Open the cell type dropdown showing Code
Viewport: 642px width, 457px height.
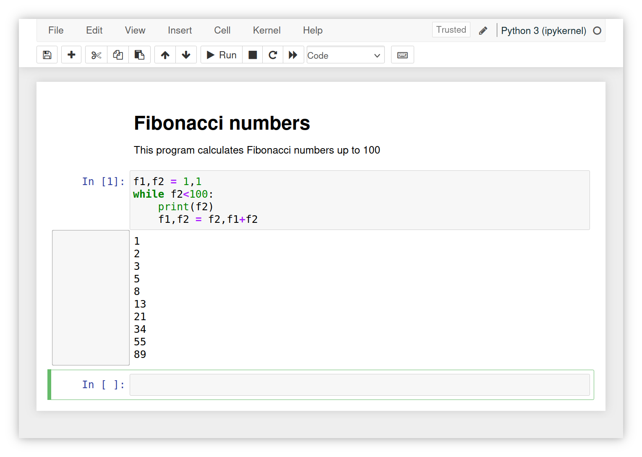click(x=345, y=55)
